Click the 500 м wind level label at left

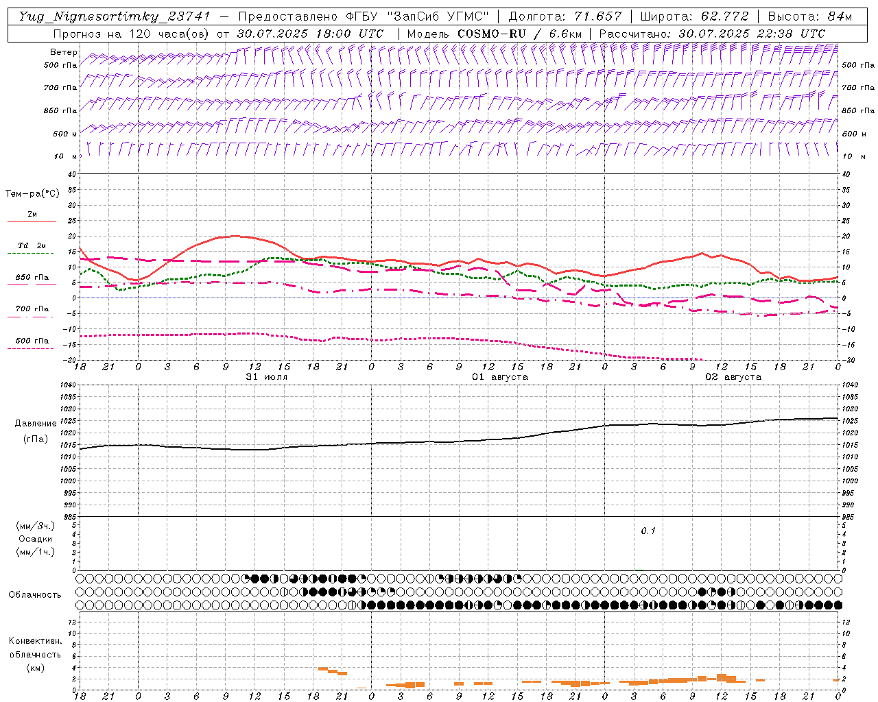pos(65,134)
